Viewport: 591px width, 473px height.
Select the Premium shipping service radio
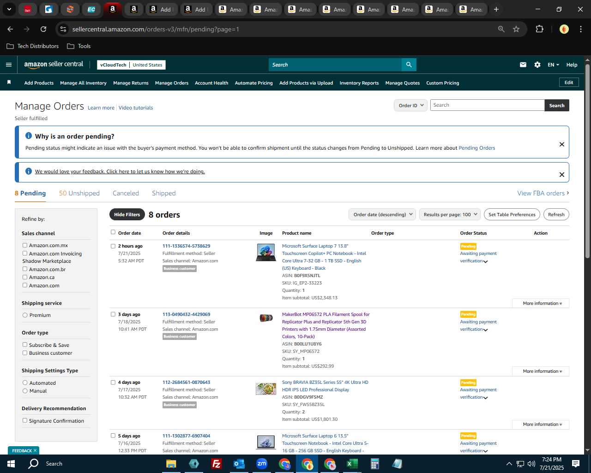25,315
